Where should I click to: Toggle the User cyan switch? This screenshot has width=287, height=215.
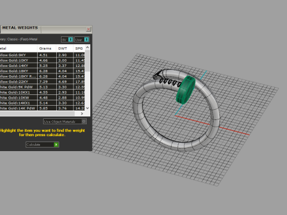pyautogui.click(x=86, y=39)
